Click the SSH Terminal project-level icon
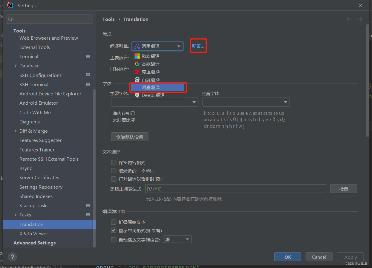The width and height of the screenshot is (372, 268). [x=88, y=84]
